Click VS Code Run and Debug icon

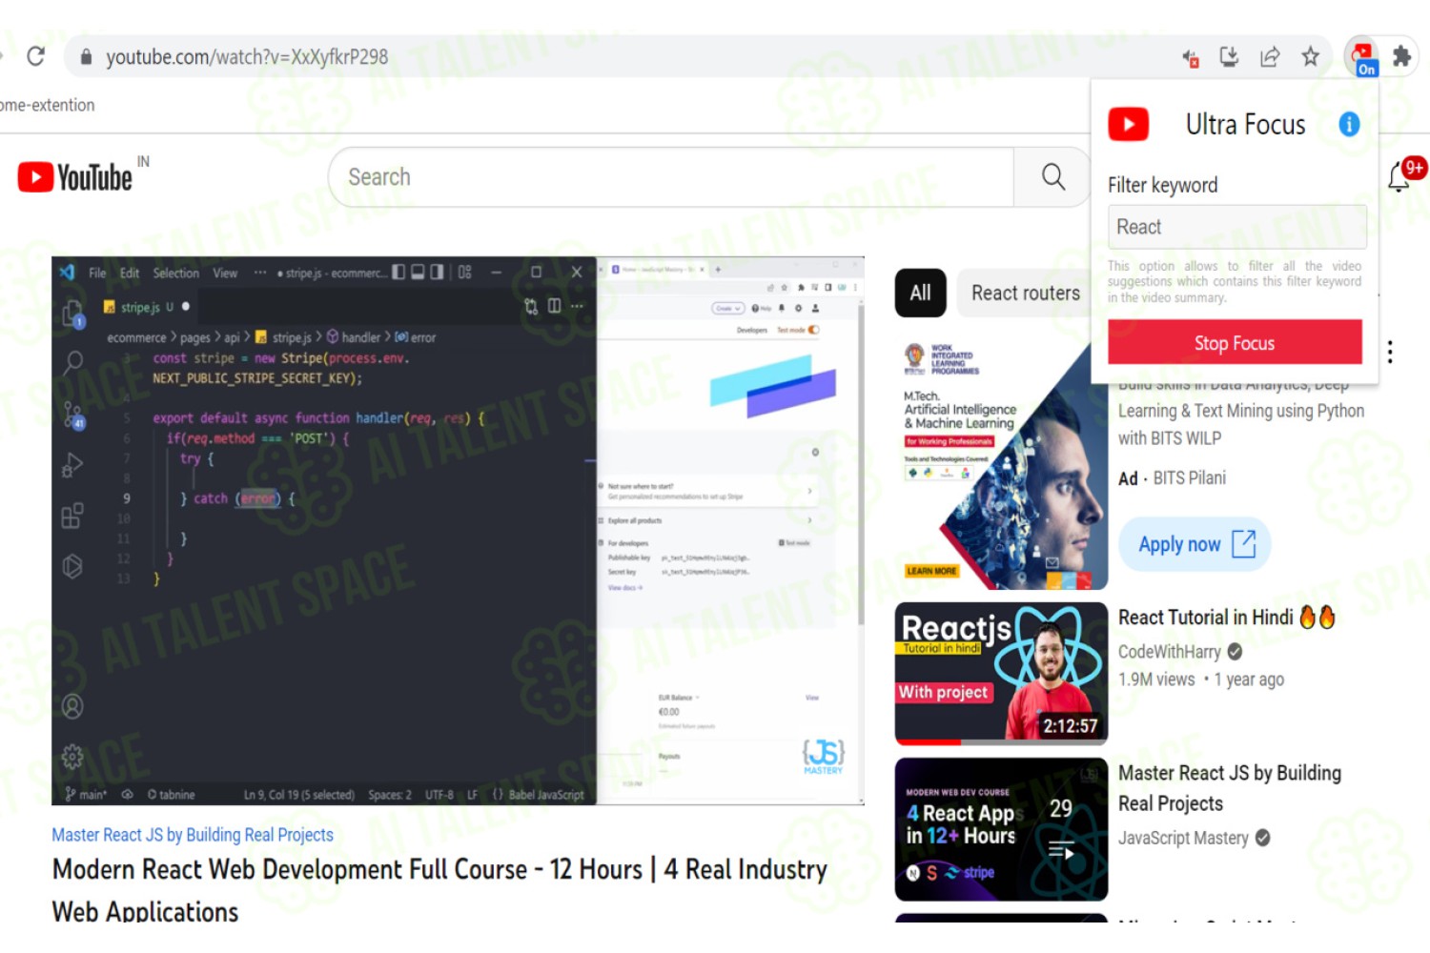pyautogui.click(x=72, y=465)
